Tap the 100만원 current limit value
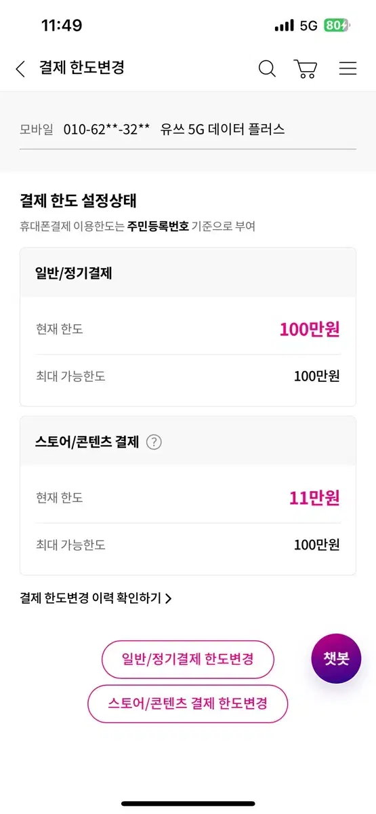376x814 pixels. (x=310, y=330)
